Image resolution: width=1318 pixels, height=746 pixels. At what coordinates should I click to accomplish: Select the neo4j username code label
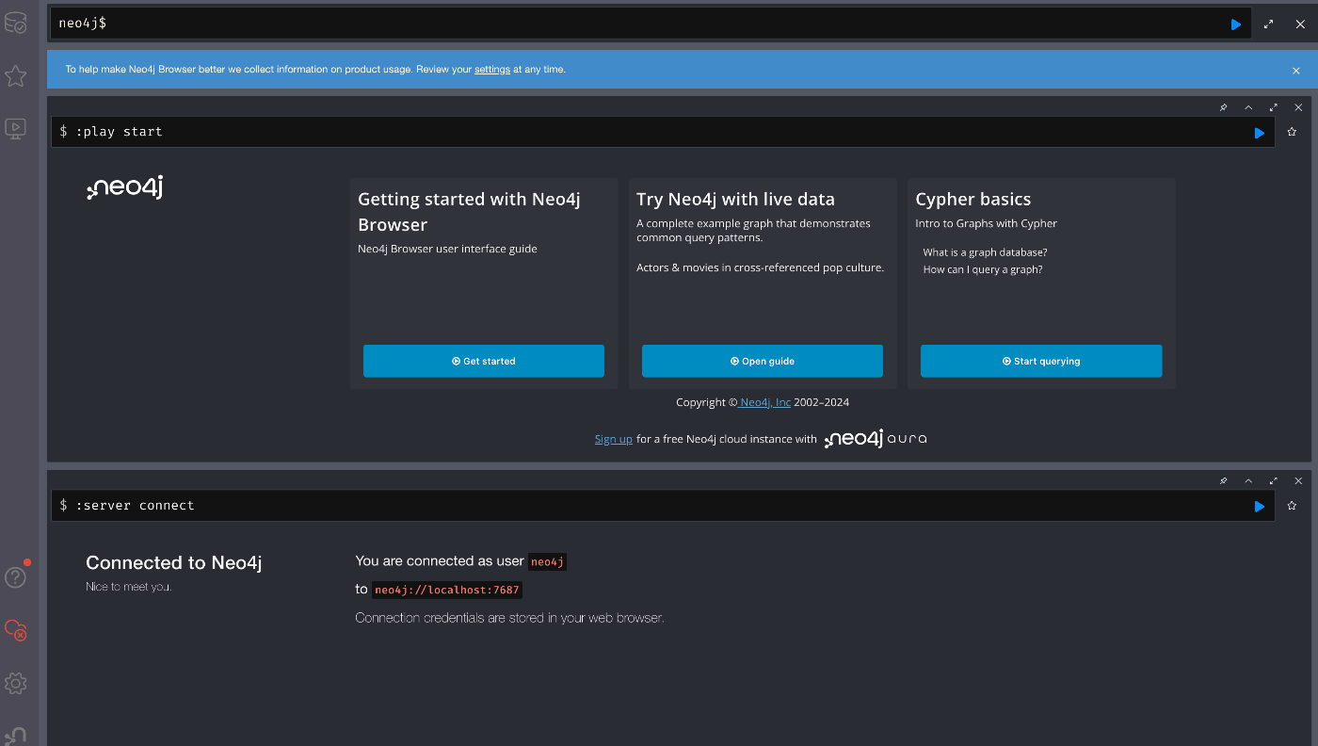coord(547,561)
